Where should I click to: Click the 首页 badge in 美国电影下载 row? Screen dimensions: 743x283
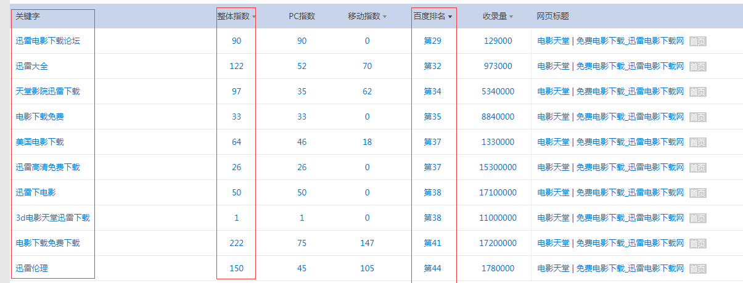tap(698, 142)
